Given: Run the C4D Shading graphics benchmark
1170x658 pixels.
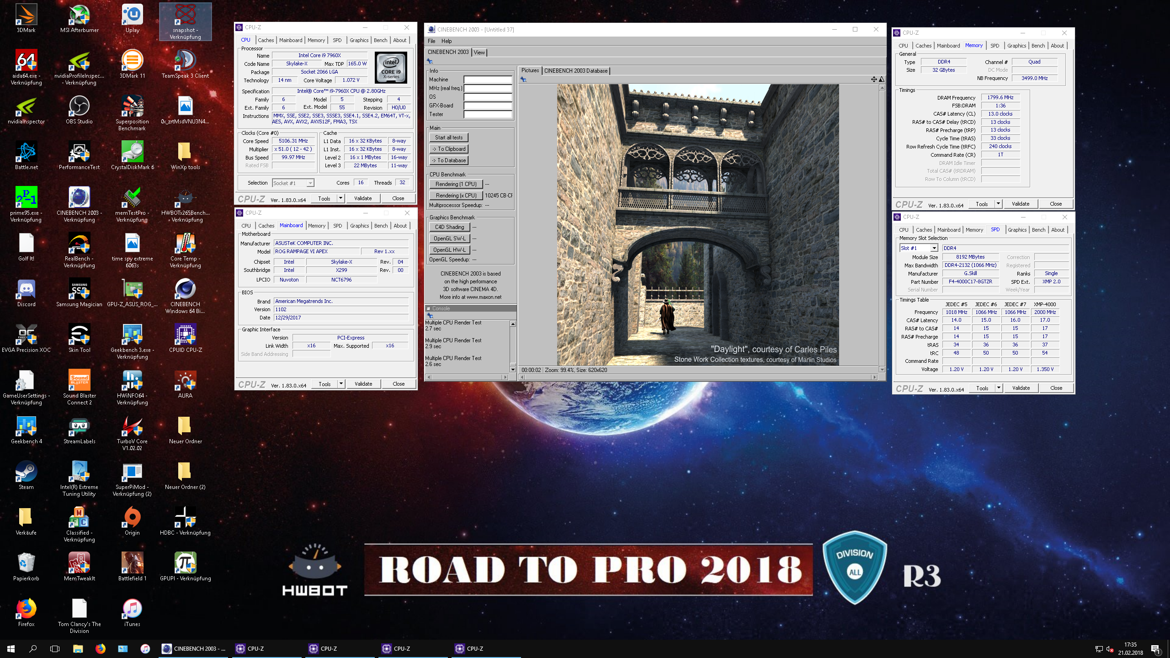Looking at the screenshot, I should click(x=449, y=227).
